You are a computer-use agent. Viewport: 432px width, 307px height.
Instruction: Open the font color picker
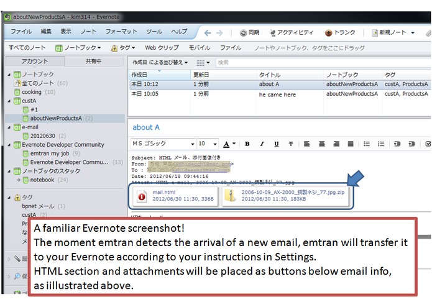pos(229,144)
